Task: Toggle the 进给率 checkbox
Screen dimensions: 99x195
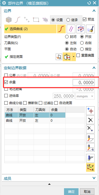Action: point(6,96)
